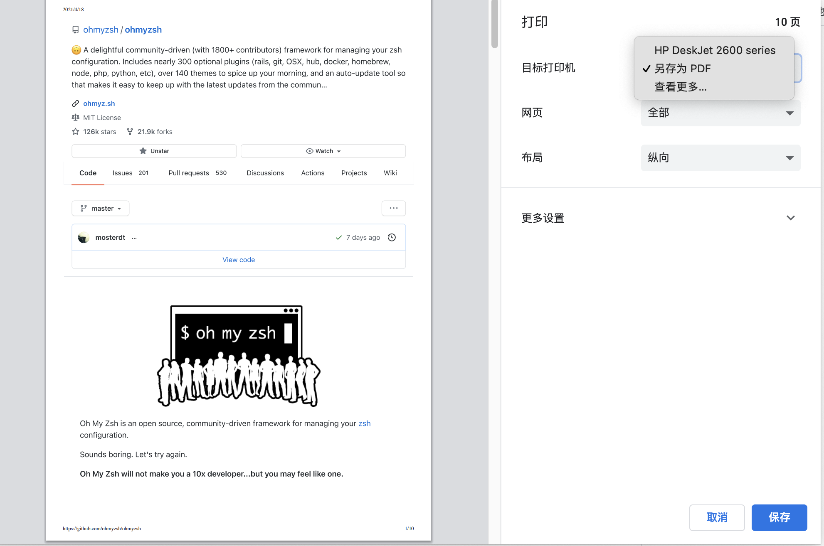
Task: Open the Watch dropdown button
Action: 323,151
